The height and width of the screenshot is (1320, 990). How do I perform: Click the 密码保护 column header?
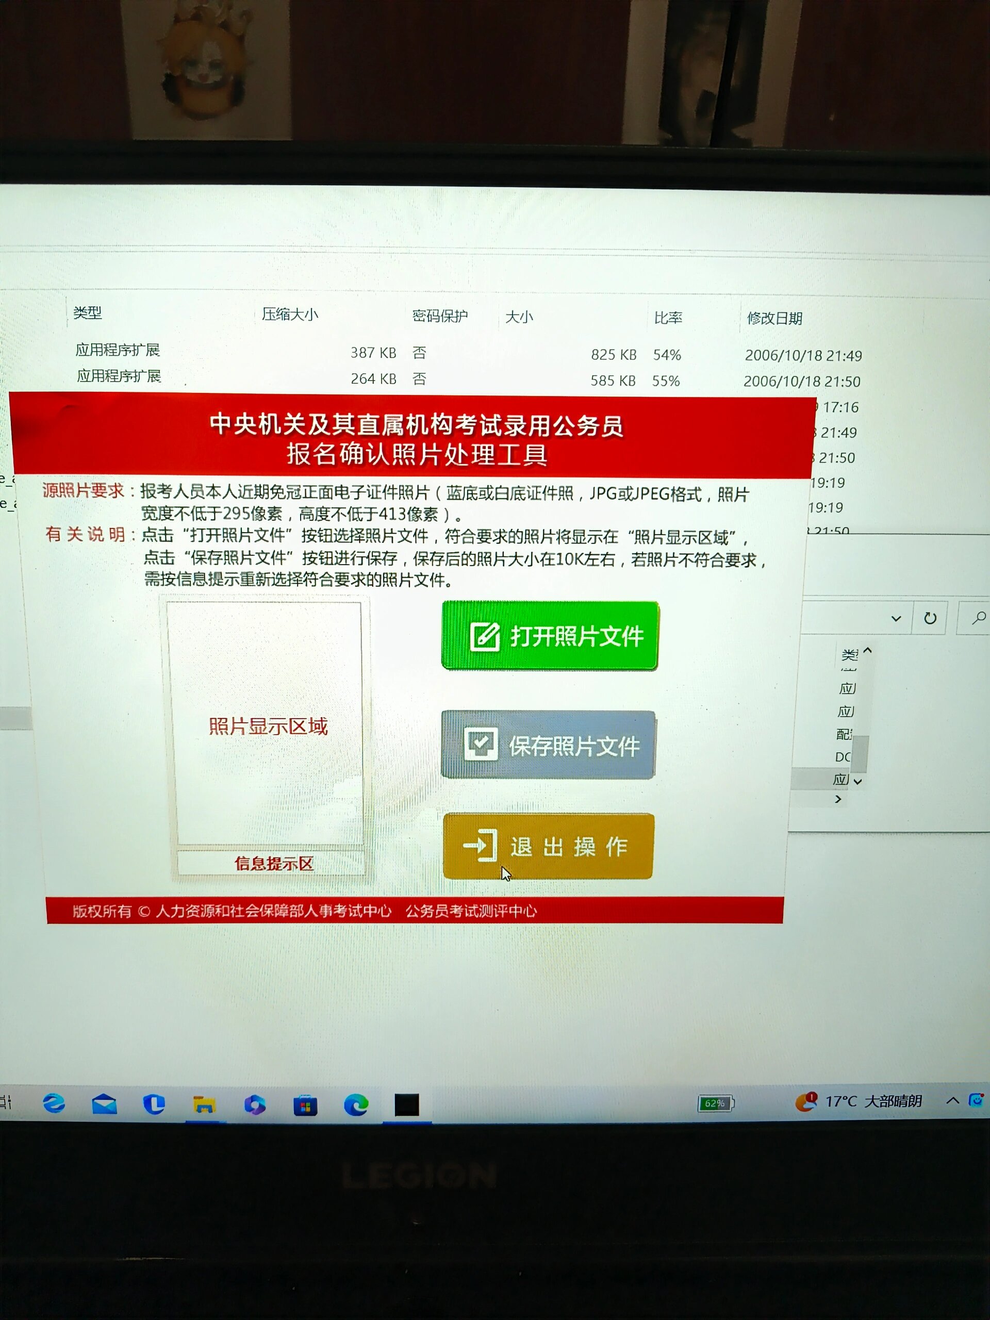(x=440, y=316)
